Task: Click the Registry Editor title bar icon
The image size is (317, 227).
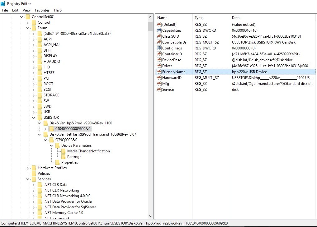Action: click(3, 3)
